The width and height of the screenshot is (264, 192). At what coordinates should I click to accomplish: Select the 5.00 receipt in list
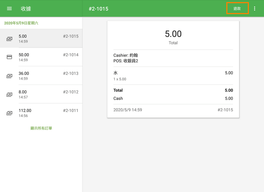click(41, 39)
